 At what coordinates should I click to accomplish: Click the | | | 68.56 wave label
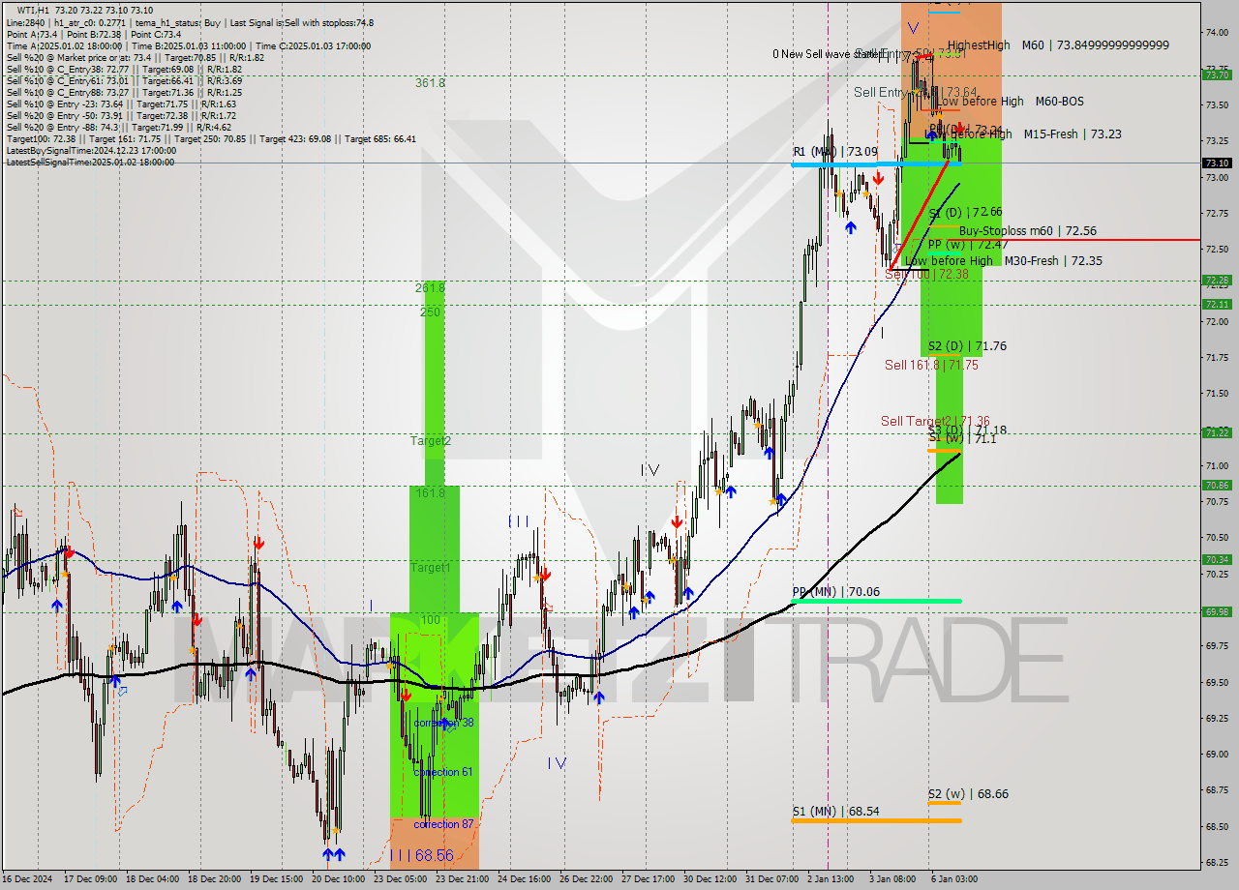(x=421, y=856)
